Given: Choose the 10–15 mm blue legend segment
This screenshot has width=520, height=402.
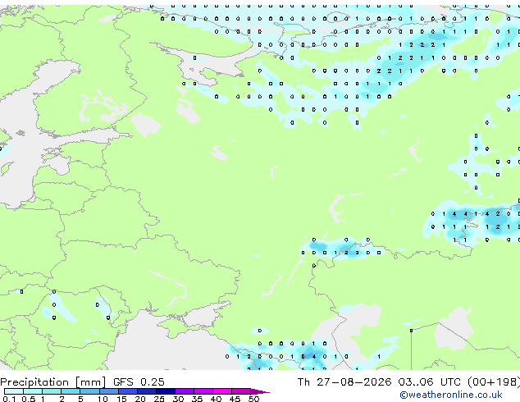Looking at the screenshot, I should coord(109,391).
